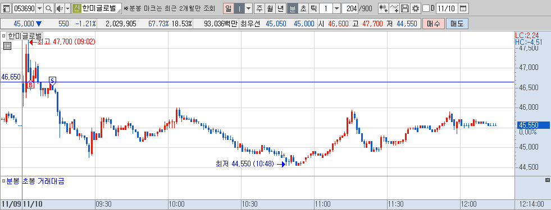Click the 46,000 price axis label
The height and width of the screenshot is (210, 551).
tap(529, 107)
